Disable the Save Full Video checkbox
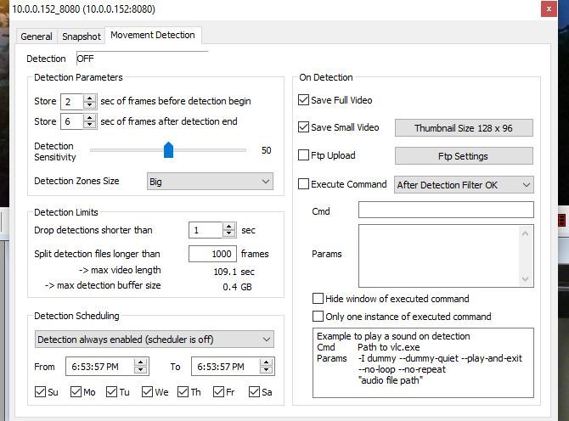 [x=304, y=99]
